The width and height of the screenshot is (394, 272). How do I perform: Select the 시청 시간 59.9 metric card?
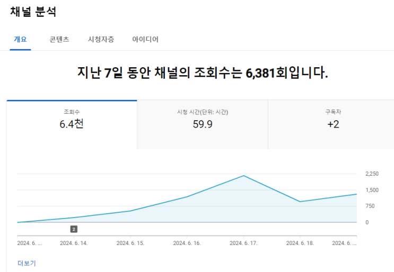tap(203, 124)
